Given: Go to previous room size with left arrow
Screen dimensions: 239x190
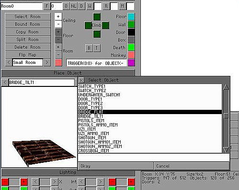Looking at the screenshot, I should 9,63.
